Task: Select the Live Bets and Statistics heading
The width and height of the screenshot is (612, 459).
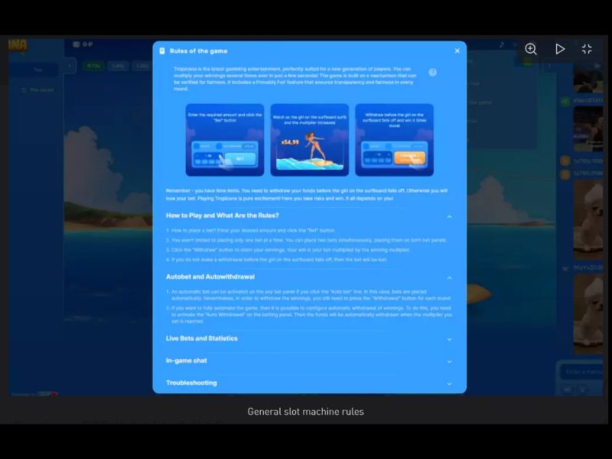Action: 202,338
